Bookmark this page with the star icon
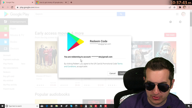 point(174,7)
